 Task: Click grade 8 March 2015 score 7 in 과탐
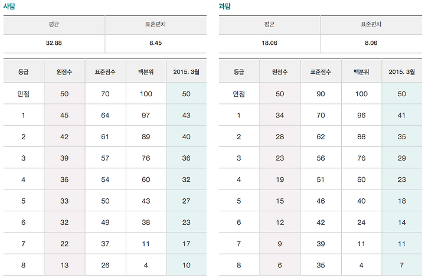(402, 265)
